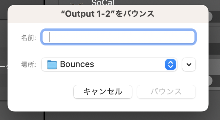Click the "Output 1-2"をバウンス title bar
Image resolution: width=220 pixels, height=120 pixels.
coord(108,14)
